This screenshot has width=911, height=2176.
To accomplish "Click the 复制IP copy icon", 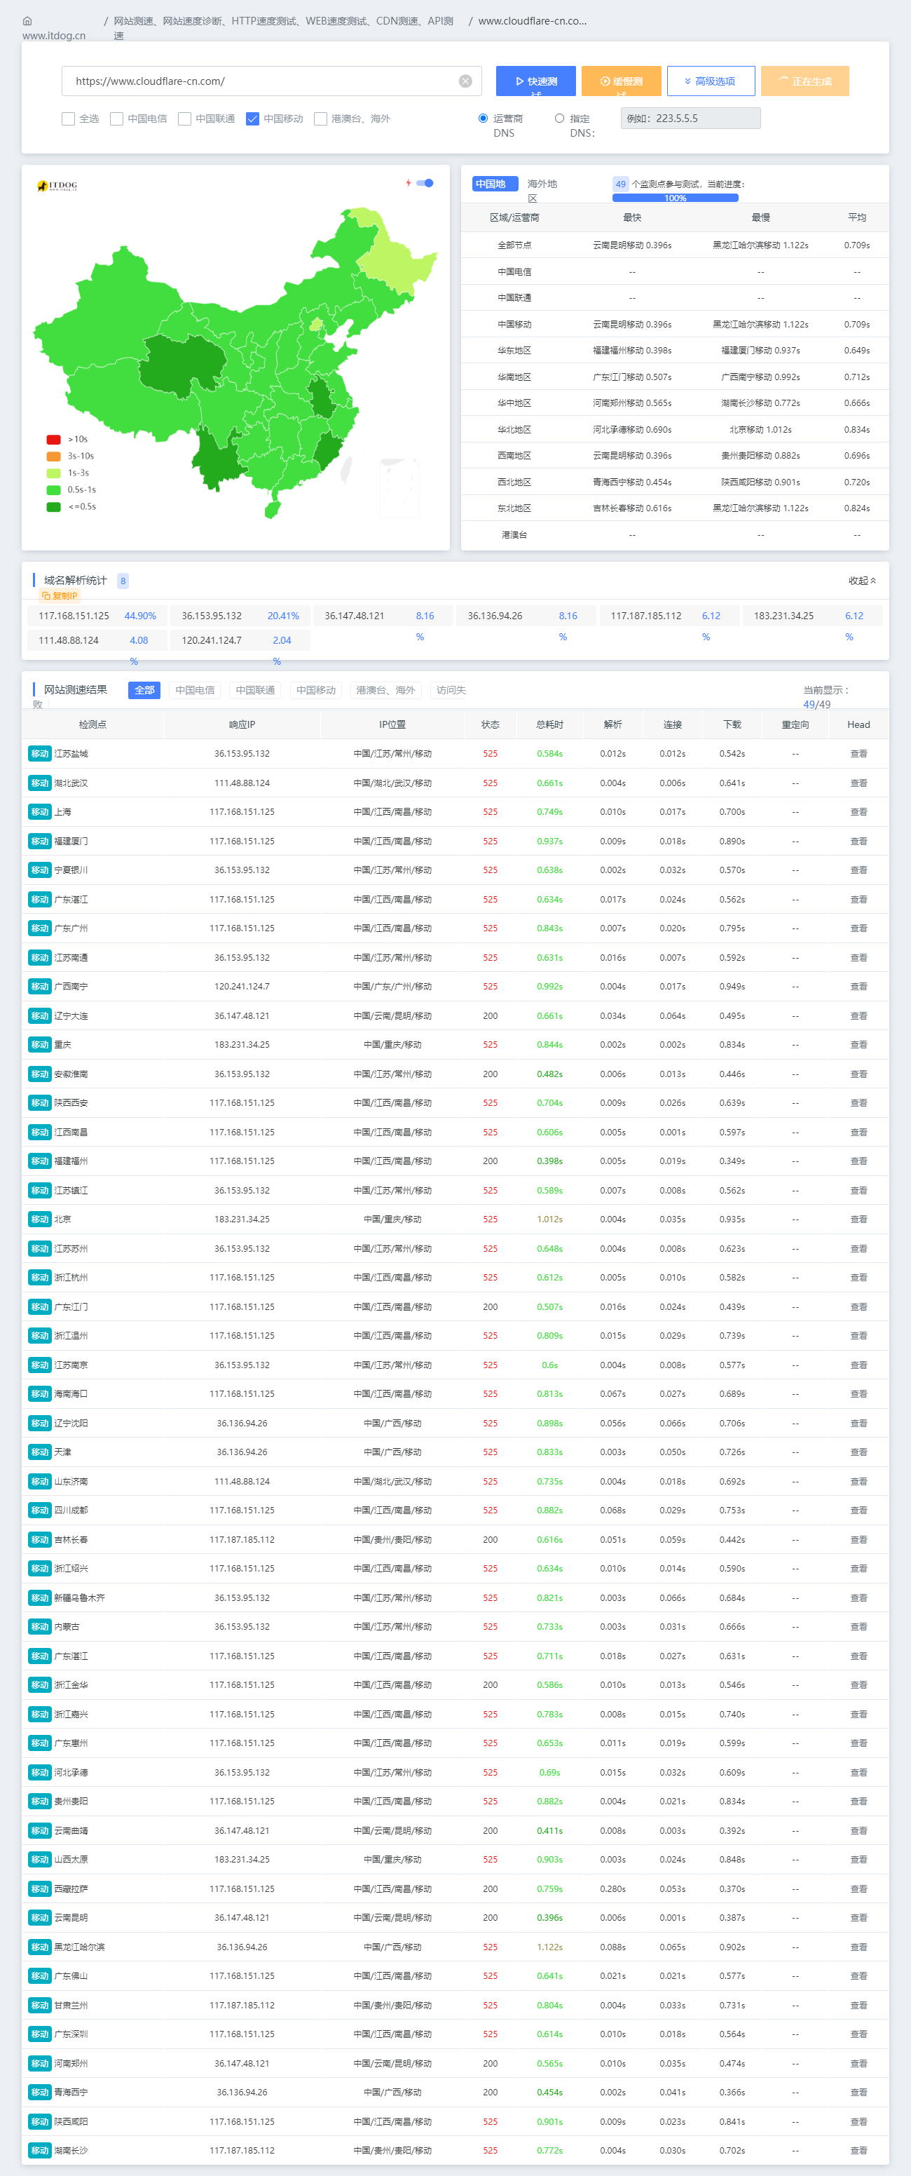I will point(46,595).
